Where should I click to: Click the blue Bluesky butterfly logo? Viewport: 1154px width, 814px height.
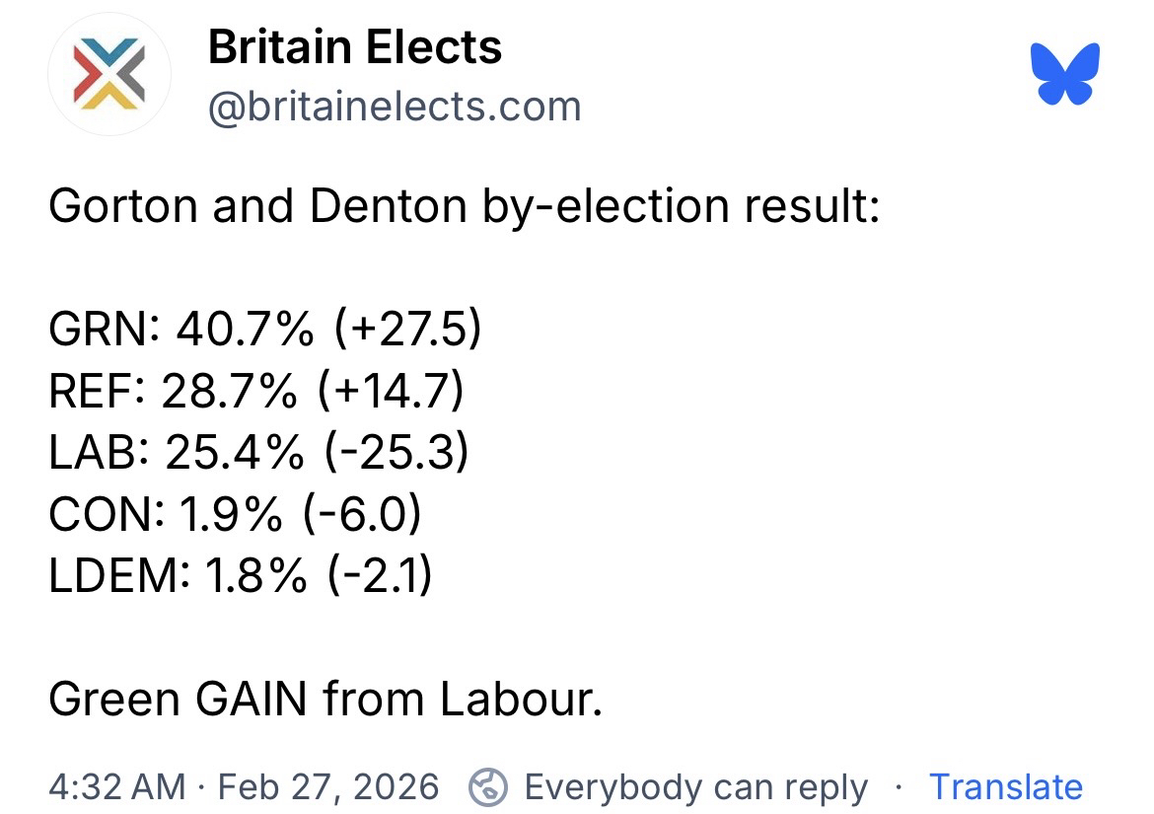[1064, 74]
